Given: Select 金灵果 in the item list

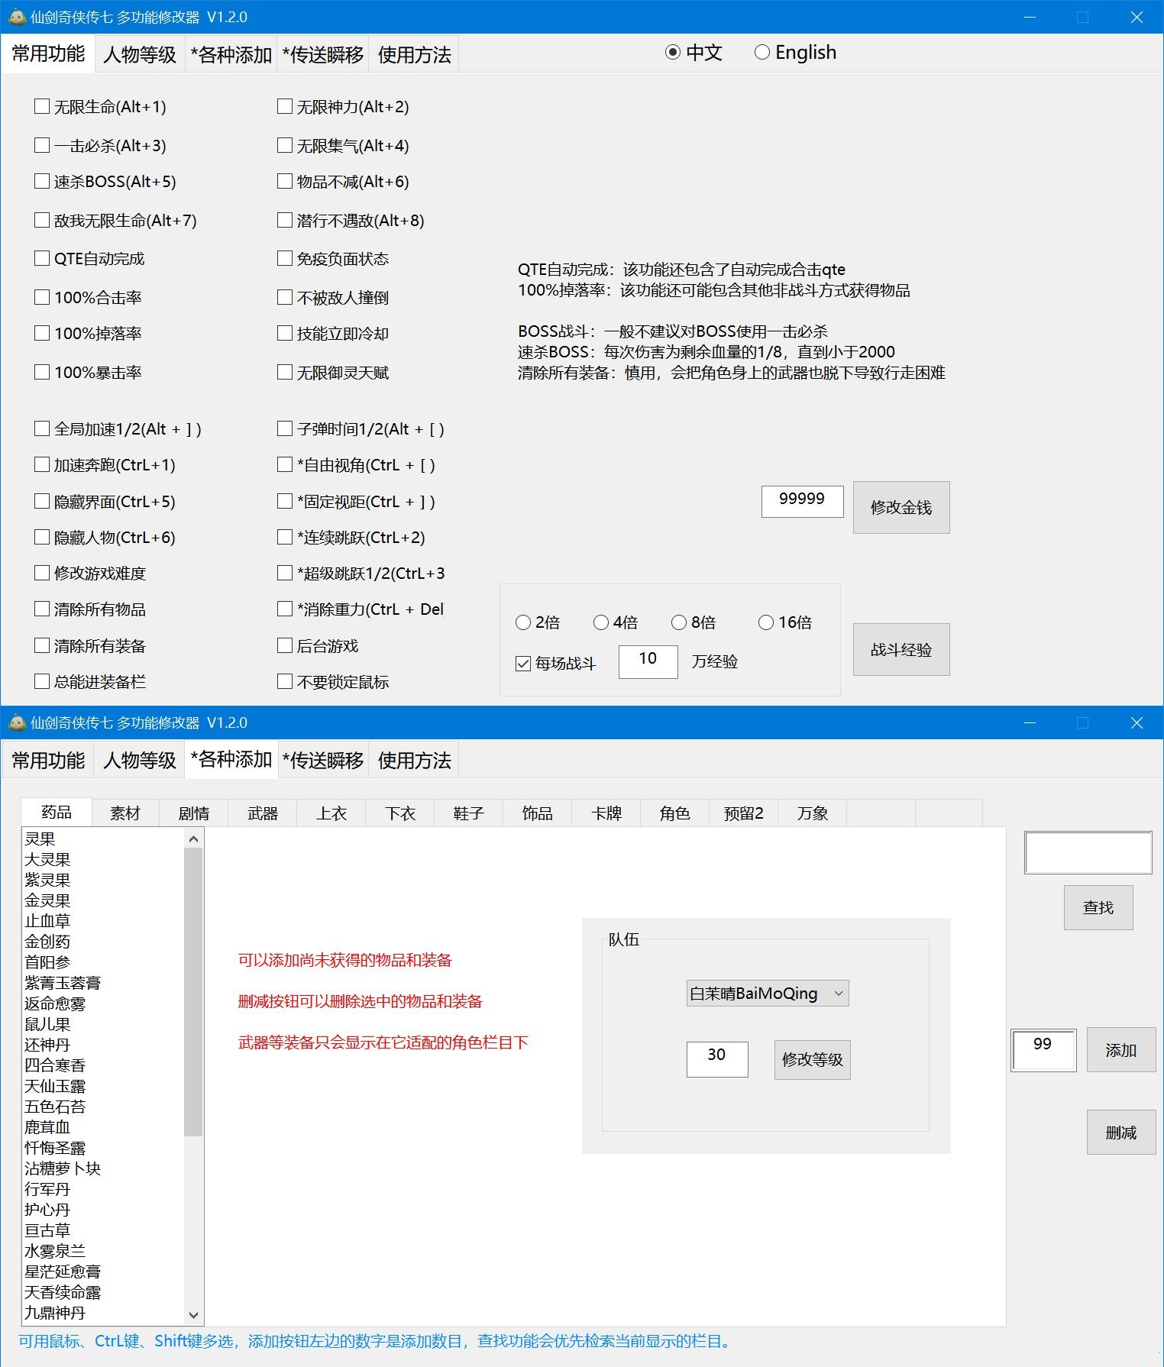Looking at the screenshot, I should tap(103, 900).
